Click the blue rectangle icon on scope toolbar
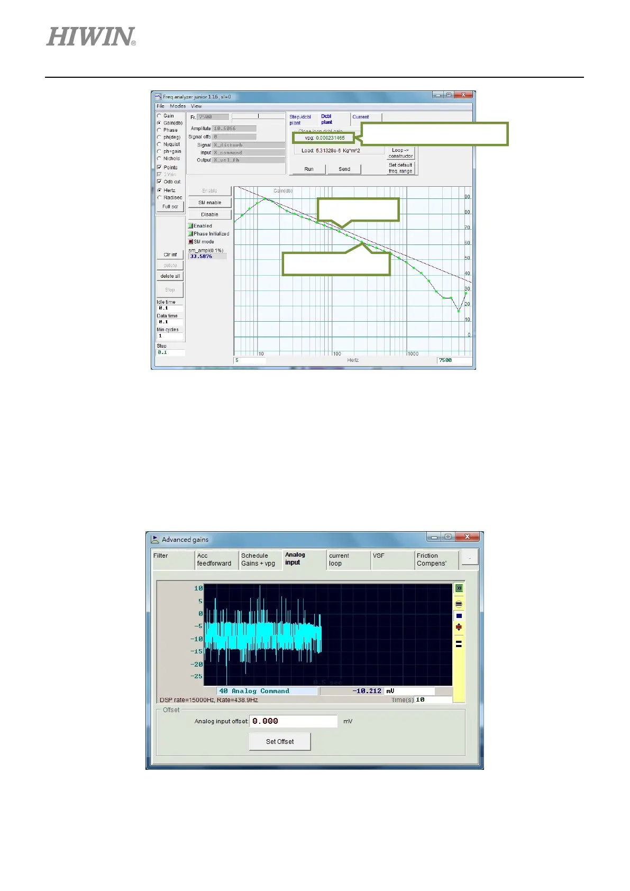 [x=459, y=616]
